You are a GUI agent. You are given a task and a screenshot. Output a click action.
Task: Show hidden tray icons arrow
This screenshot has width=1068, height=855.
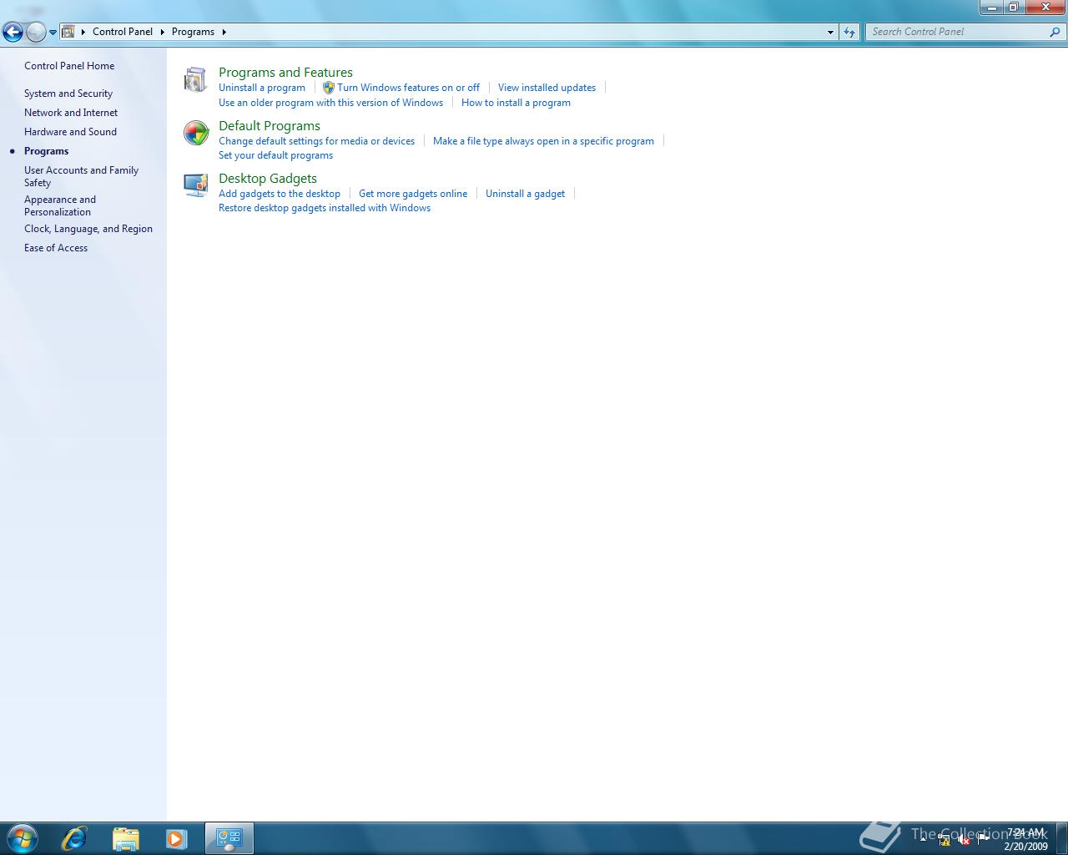923,838
